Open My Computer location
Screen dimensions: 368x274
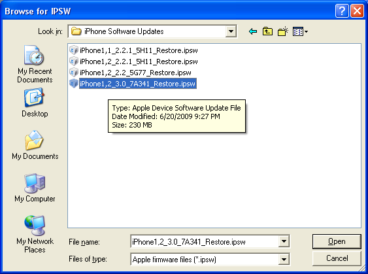35,188
